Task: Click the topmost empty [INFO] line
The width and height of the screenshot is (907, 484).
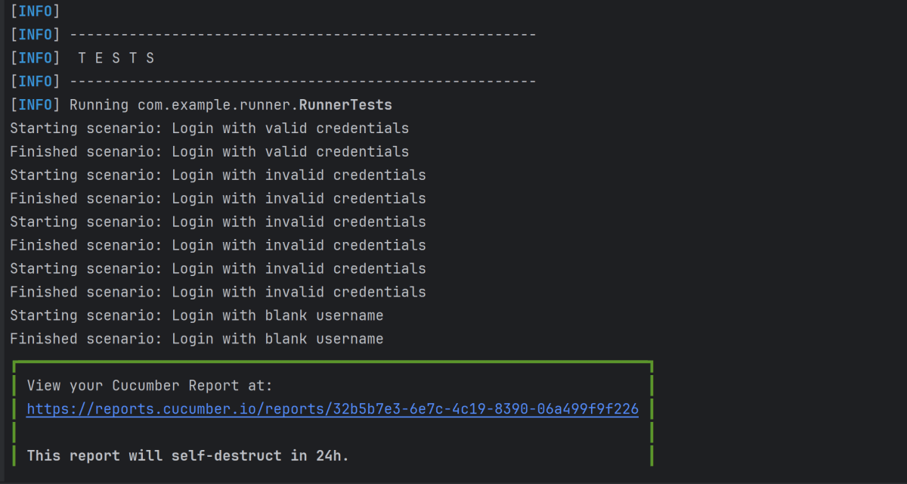Action: [x=35, y=11]
